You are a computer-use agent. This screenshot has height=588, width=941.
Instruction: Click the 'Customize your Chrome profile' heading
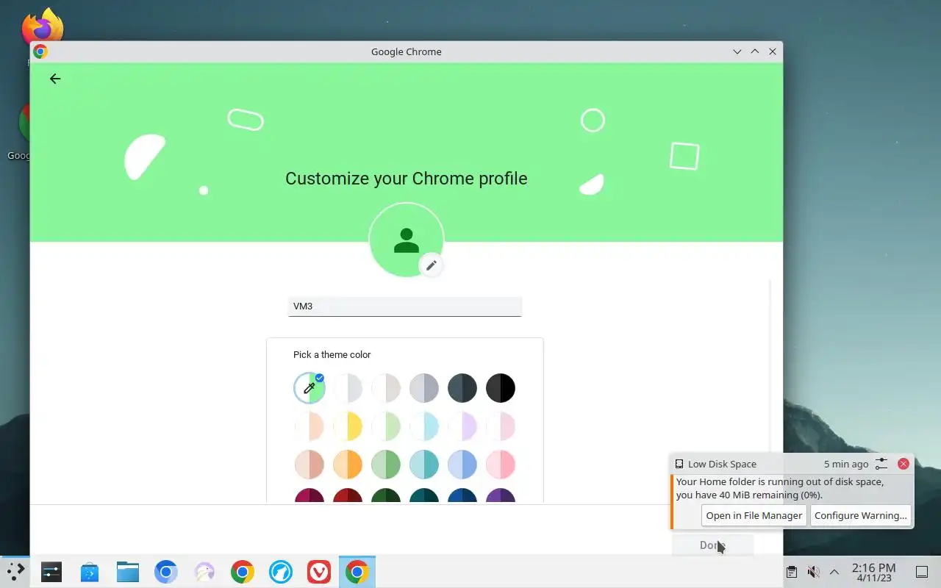pos(406,179)
